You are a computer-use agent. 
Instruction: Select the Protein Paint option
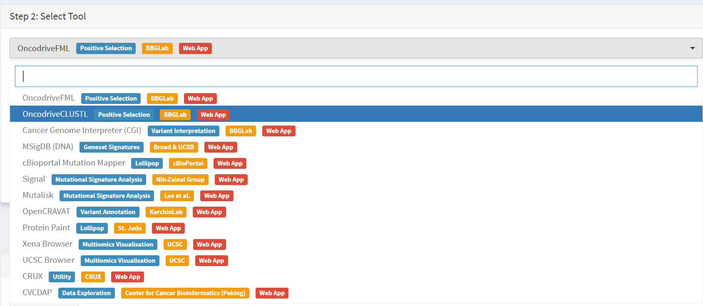pos(356,228)
